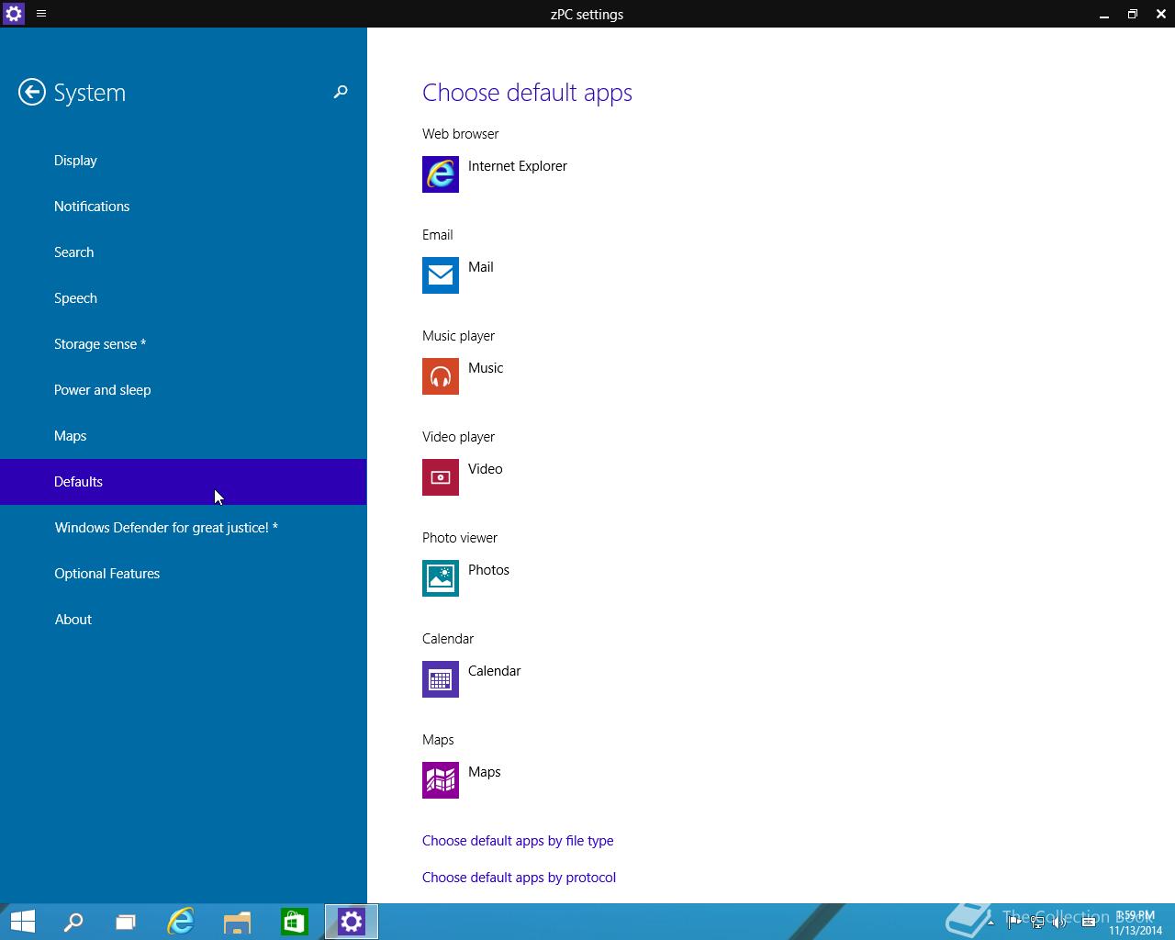Open File Explorer from the taskbar

(x=238, y=922)
